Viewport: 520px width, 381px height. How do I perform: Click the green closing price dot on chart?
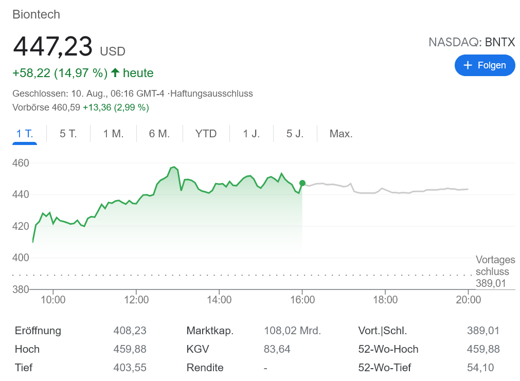pyautogui.click(x=302, y=183)
